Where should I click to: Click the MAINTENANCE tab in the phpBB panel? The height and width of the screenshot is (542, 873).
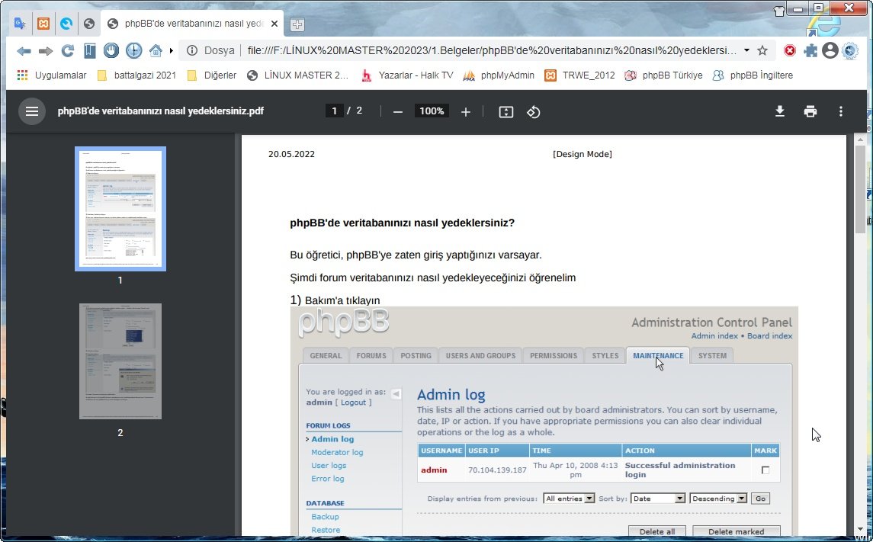tap(658, 355)
